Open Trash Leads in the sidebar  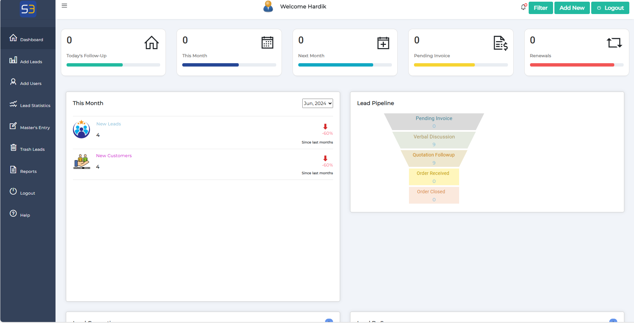coord(32,149)
